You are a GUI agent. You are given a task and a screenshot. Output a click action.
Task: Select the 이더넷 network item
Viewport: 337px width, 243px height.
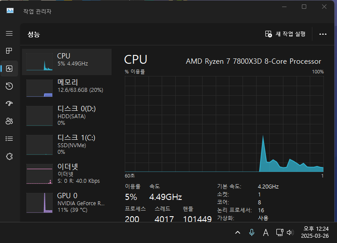coord(67,174)
